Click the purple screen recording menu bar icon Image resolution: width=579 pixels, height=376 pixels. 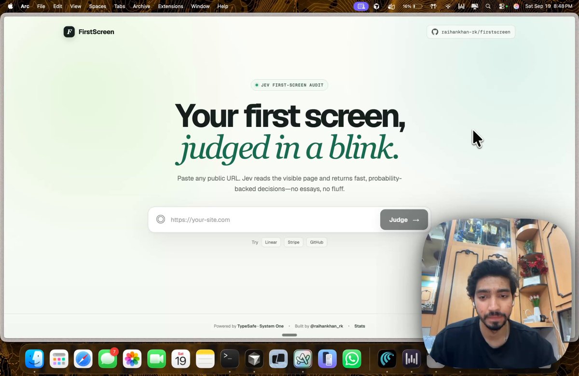coord(361,6)
